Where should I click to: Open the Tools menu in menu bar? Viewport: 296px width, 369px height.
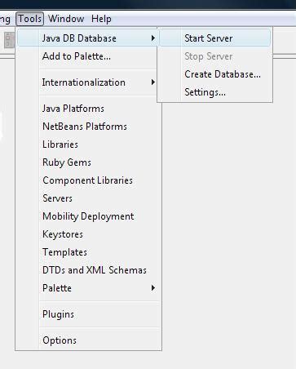pos(29,19)
